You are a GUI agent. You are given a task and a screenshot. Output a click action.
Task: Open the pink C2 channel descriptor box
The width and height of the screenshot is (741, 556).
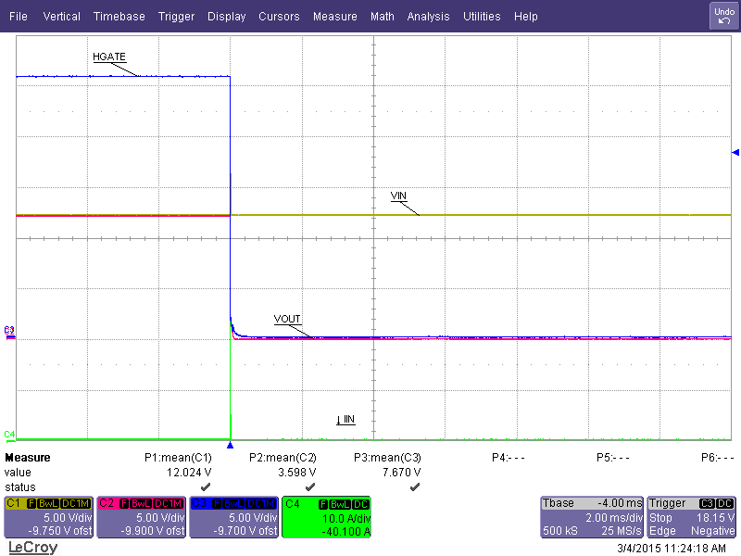[x=141, y=517]
